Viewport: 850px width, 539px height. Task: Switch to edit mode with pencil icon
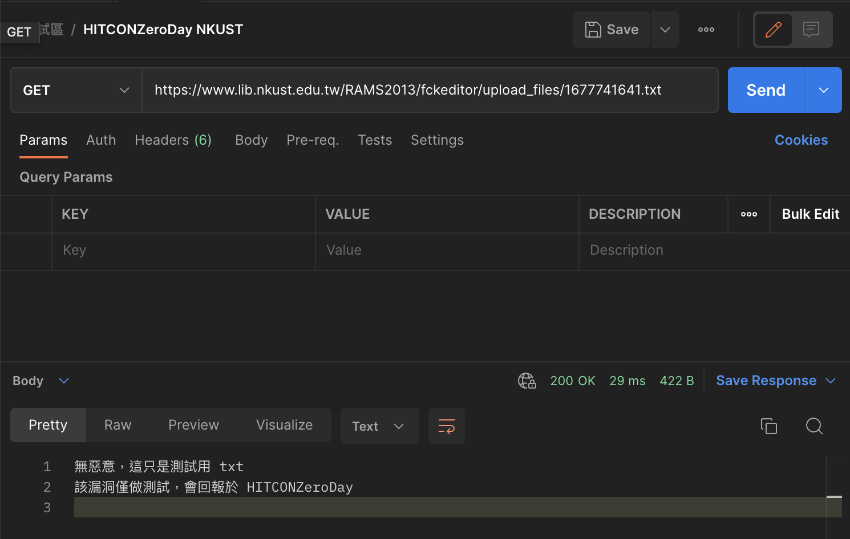(774, 30)
